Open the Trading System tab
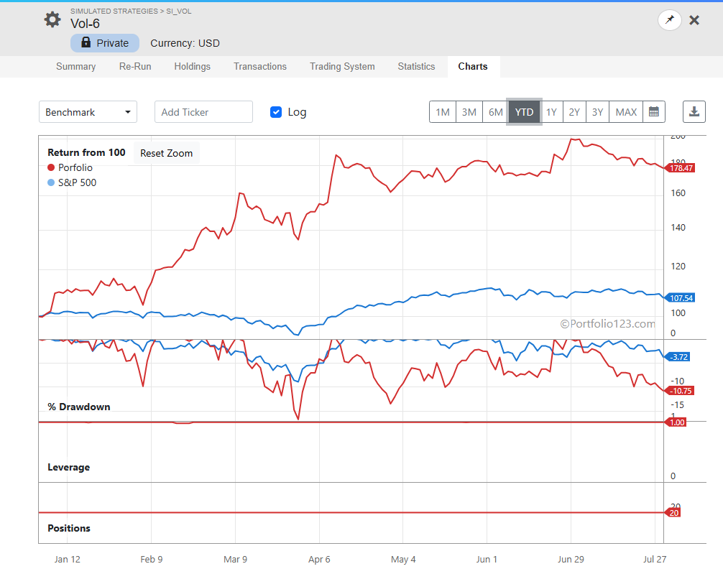 [x=342, y=66]
